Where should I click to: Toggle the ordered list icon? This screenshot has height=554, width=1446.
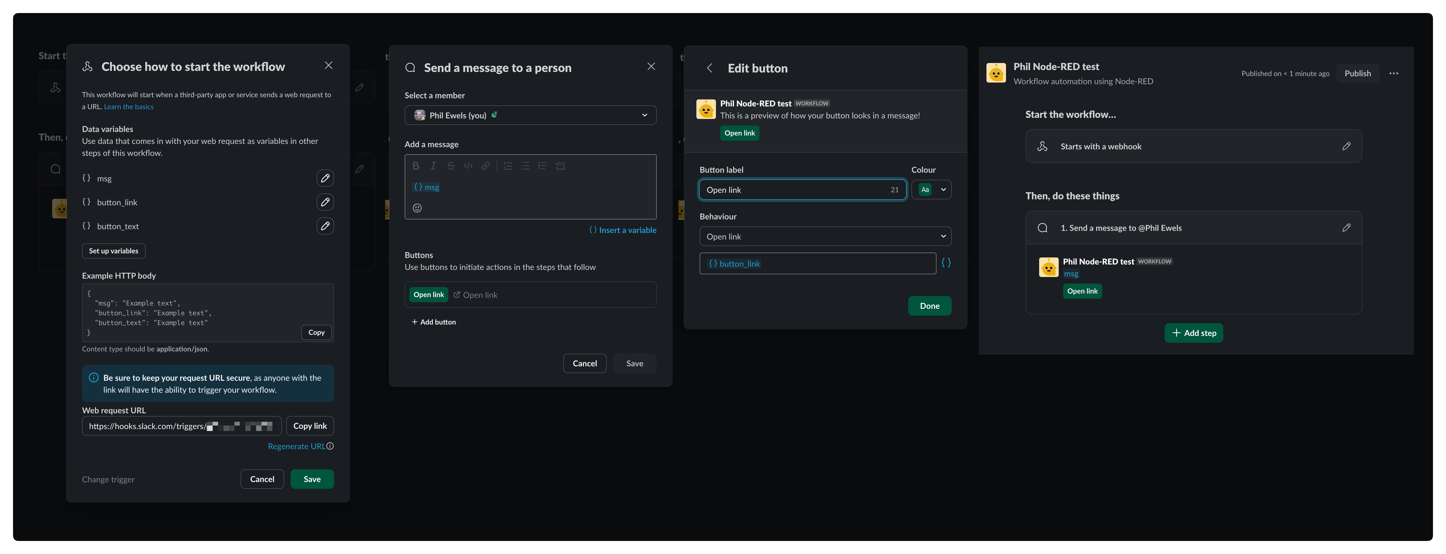click(507, 166)
